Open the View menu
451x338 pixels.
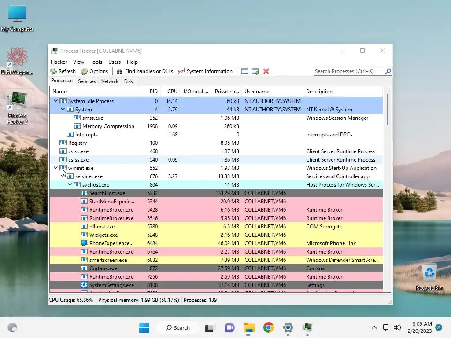pos(78,62)
